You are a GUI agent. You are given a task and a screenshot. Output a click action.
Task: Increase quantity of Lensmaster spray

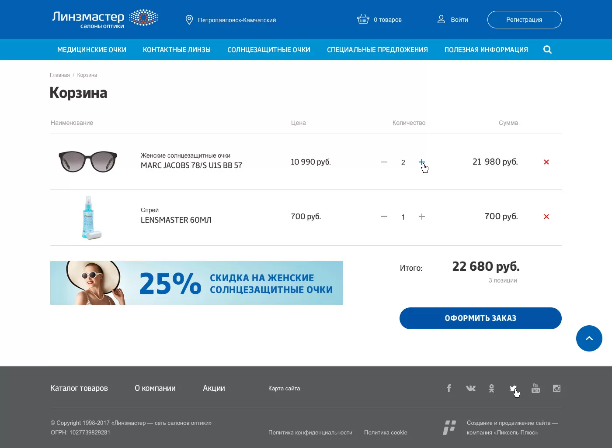pyautogui.click(x=422, y=217)
